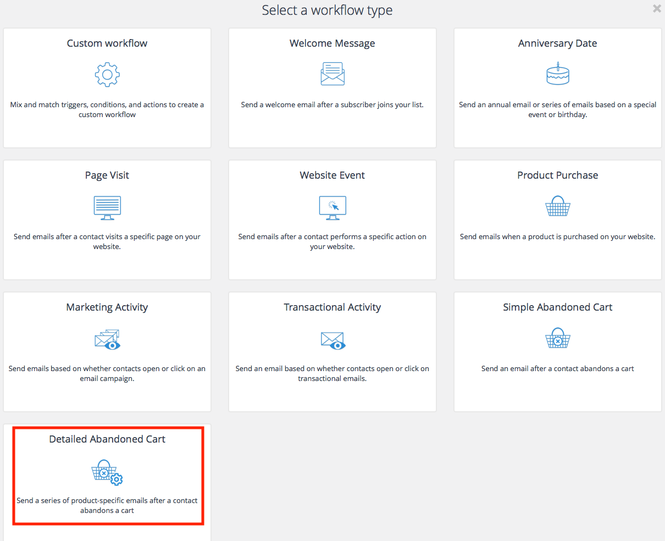This screenshot has width=665, height=541.
Task: Click the envelope-with-eye Transactional Activity icon
Action: 332,340
